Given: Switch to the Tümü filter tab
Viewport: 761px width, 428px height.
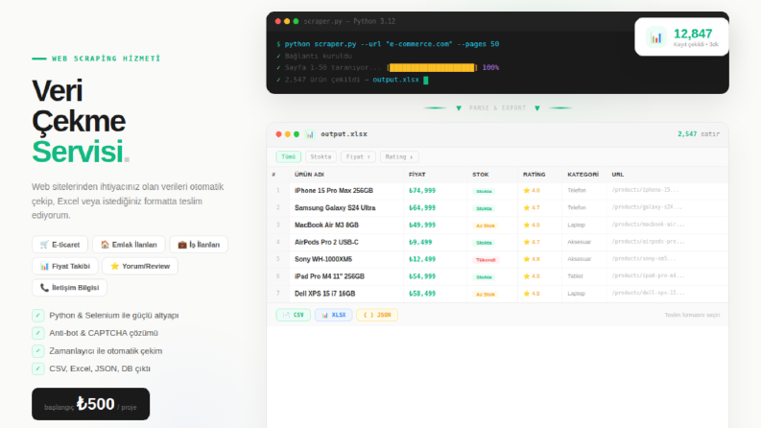Looking at the screenshot, I should [x=288, y=156].
